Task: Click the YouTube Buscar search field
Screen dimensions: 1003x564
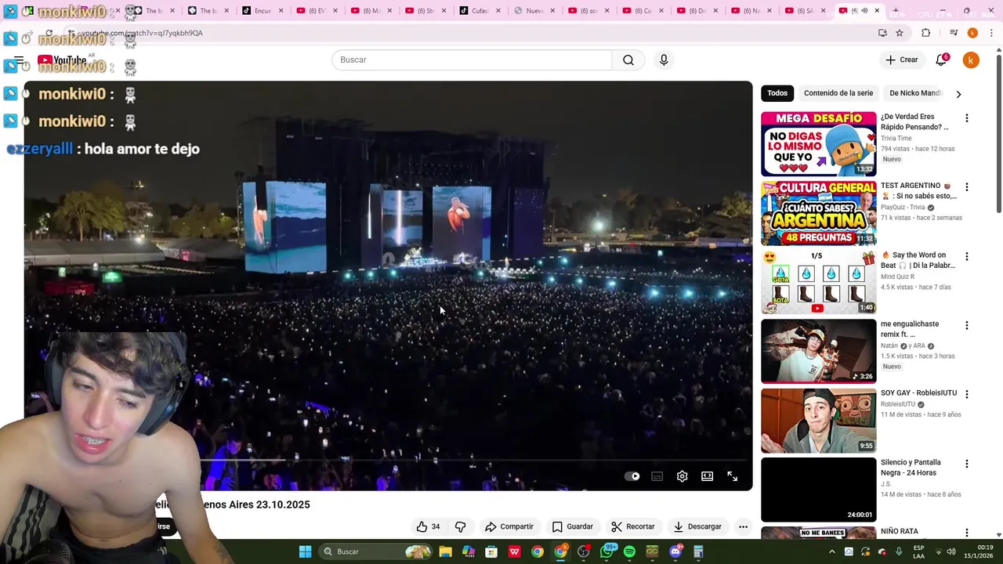Action: pos(472,60)
